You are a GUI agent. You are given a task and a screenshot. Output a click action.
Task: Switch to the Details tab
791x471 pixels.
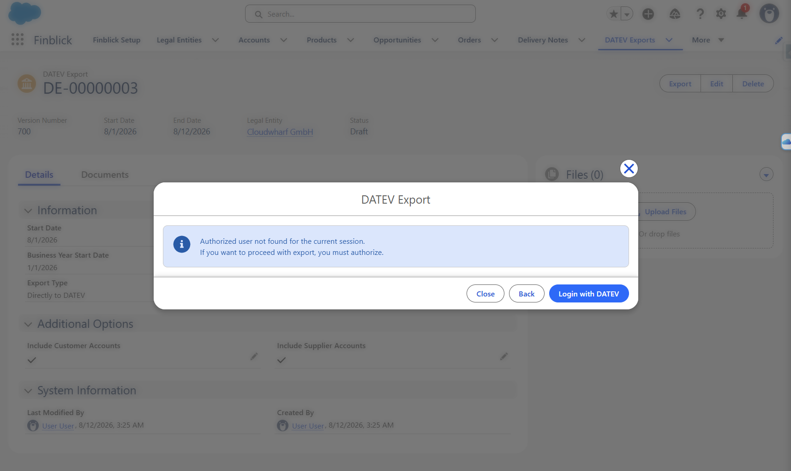[x=39, y=175]
